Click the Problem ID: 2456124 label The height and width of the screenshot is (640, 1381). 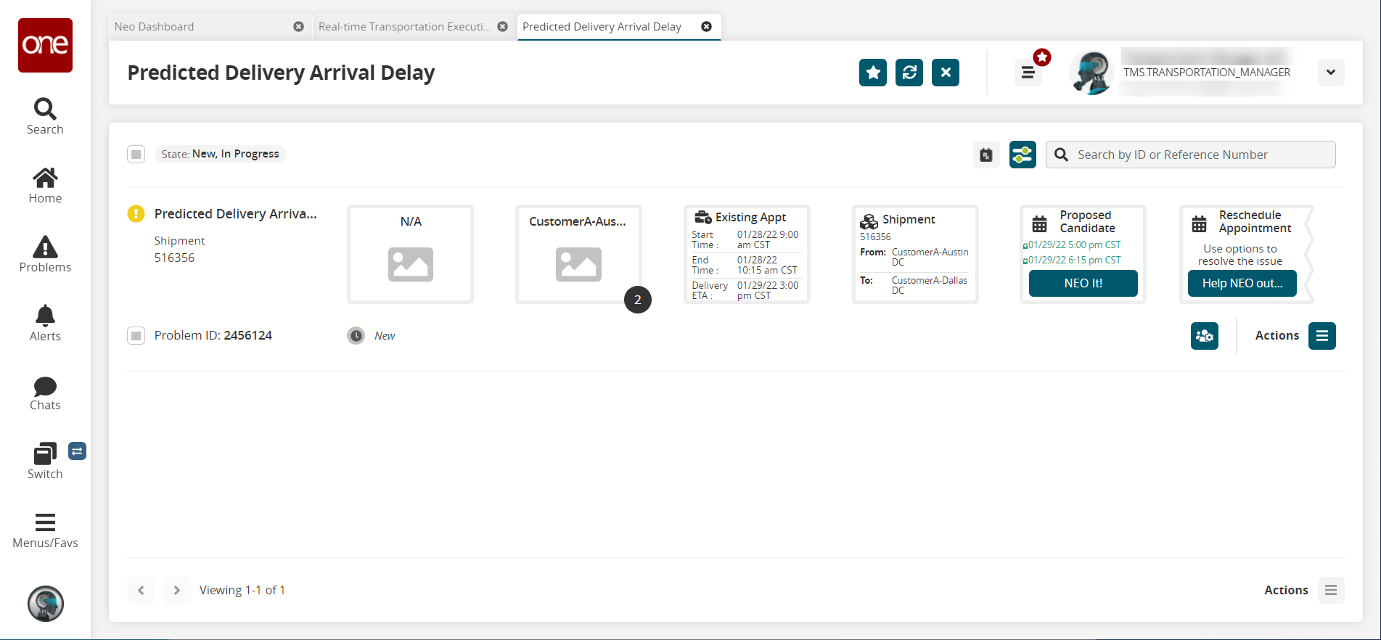(213, 335)
